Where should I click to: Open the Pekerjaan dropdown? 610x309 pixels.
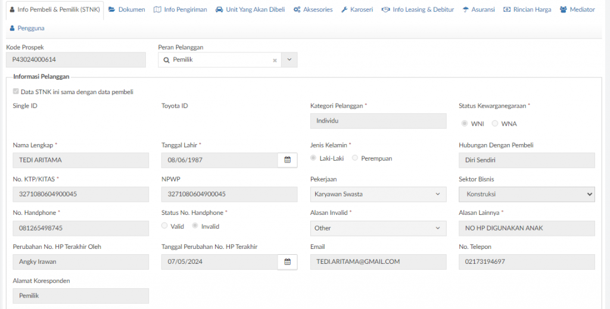coord(378,194)
